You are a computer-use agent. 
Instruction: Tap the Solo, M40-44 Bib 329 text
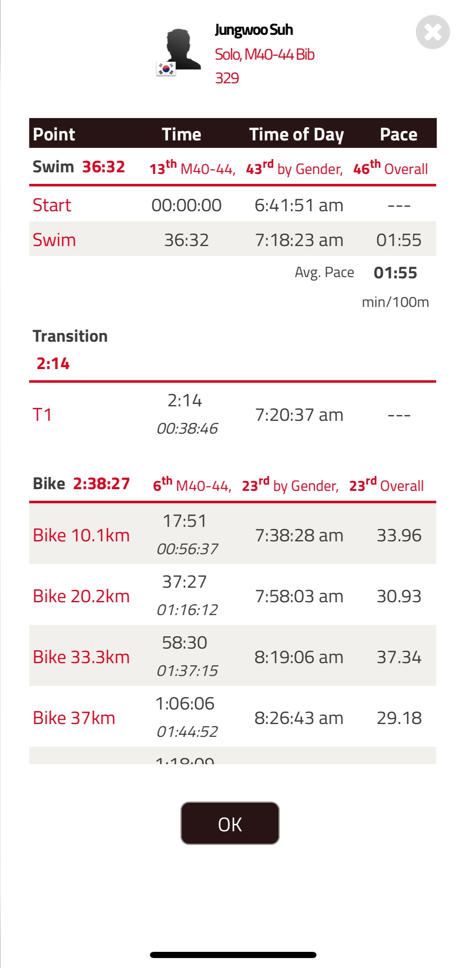click(x=264, y=65)
